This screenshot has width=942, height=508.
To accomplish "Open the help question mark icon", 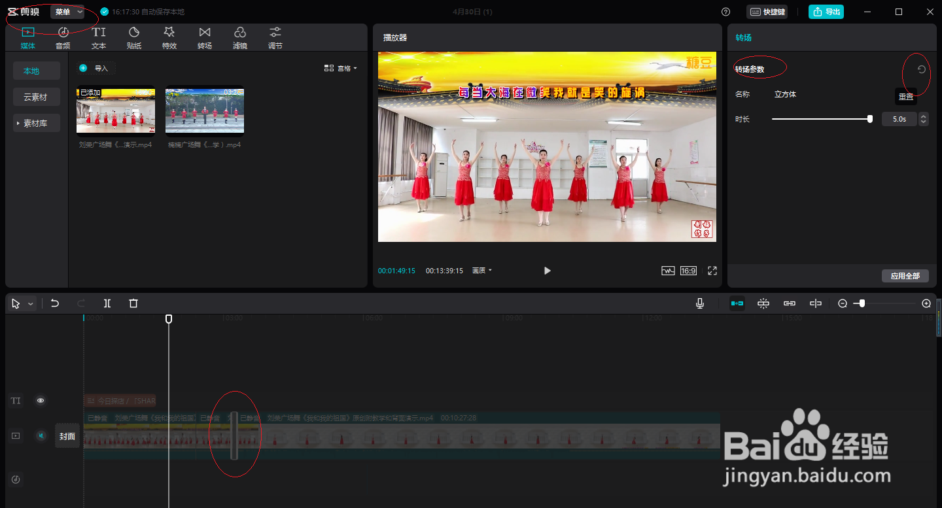I will click(725, 12).
